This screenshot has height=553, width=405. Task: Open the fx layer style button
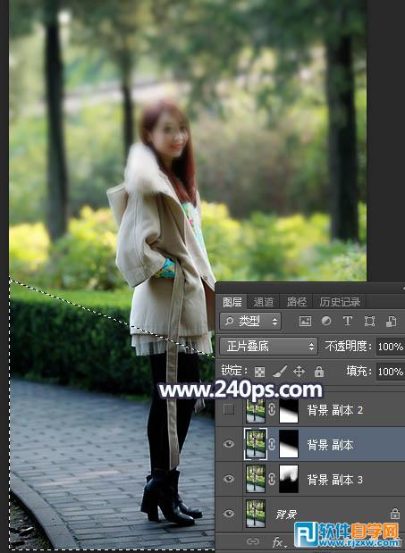[x=278, y=541]
